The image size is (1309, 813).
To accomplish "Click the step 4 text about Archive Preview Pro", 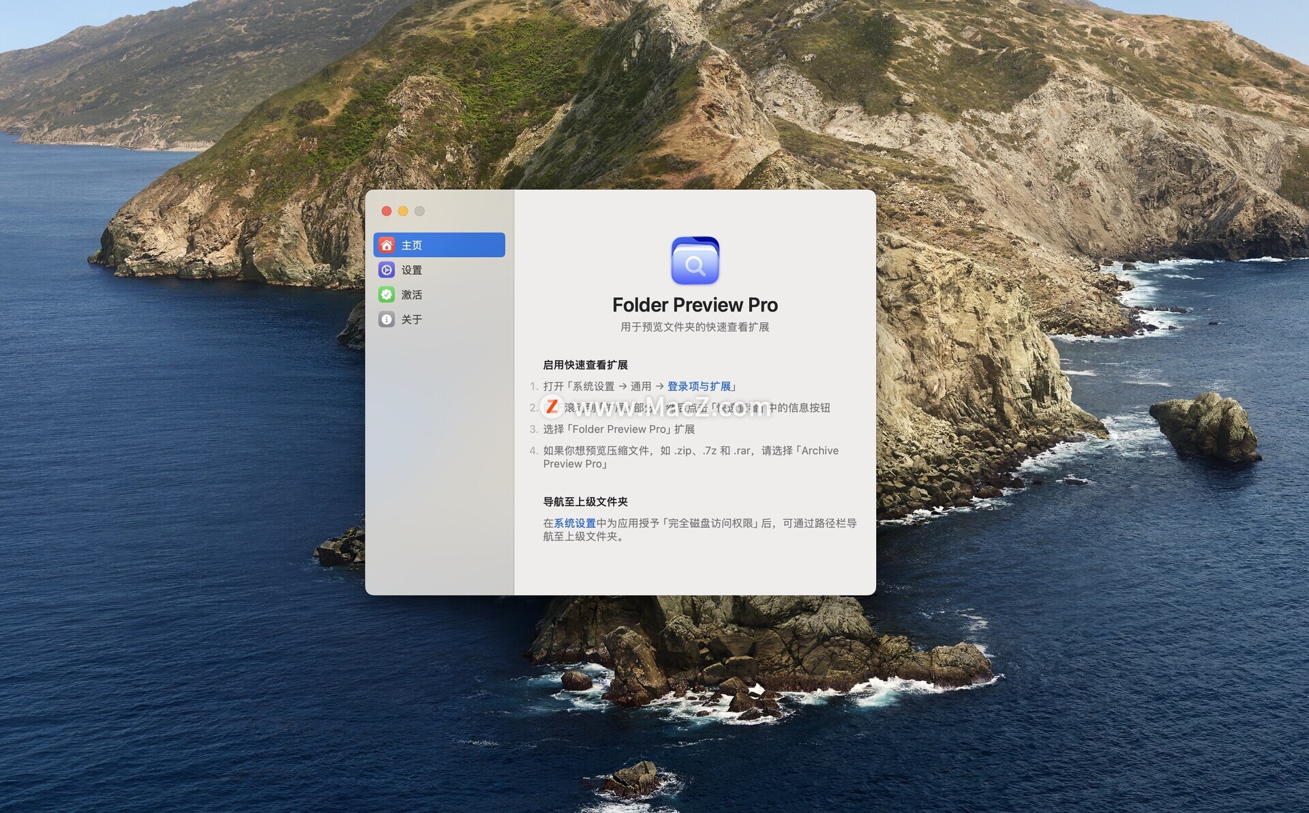I will point(691,457).
